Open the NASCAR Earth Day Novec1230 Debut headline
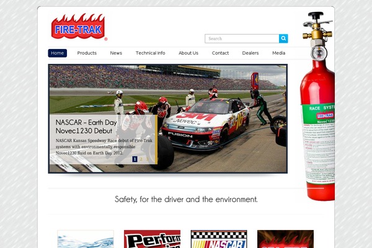 coord(86,126)
